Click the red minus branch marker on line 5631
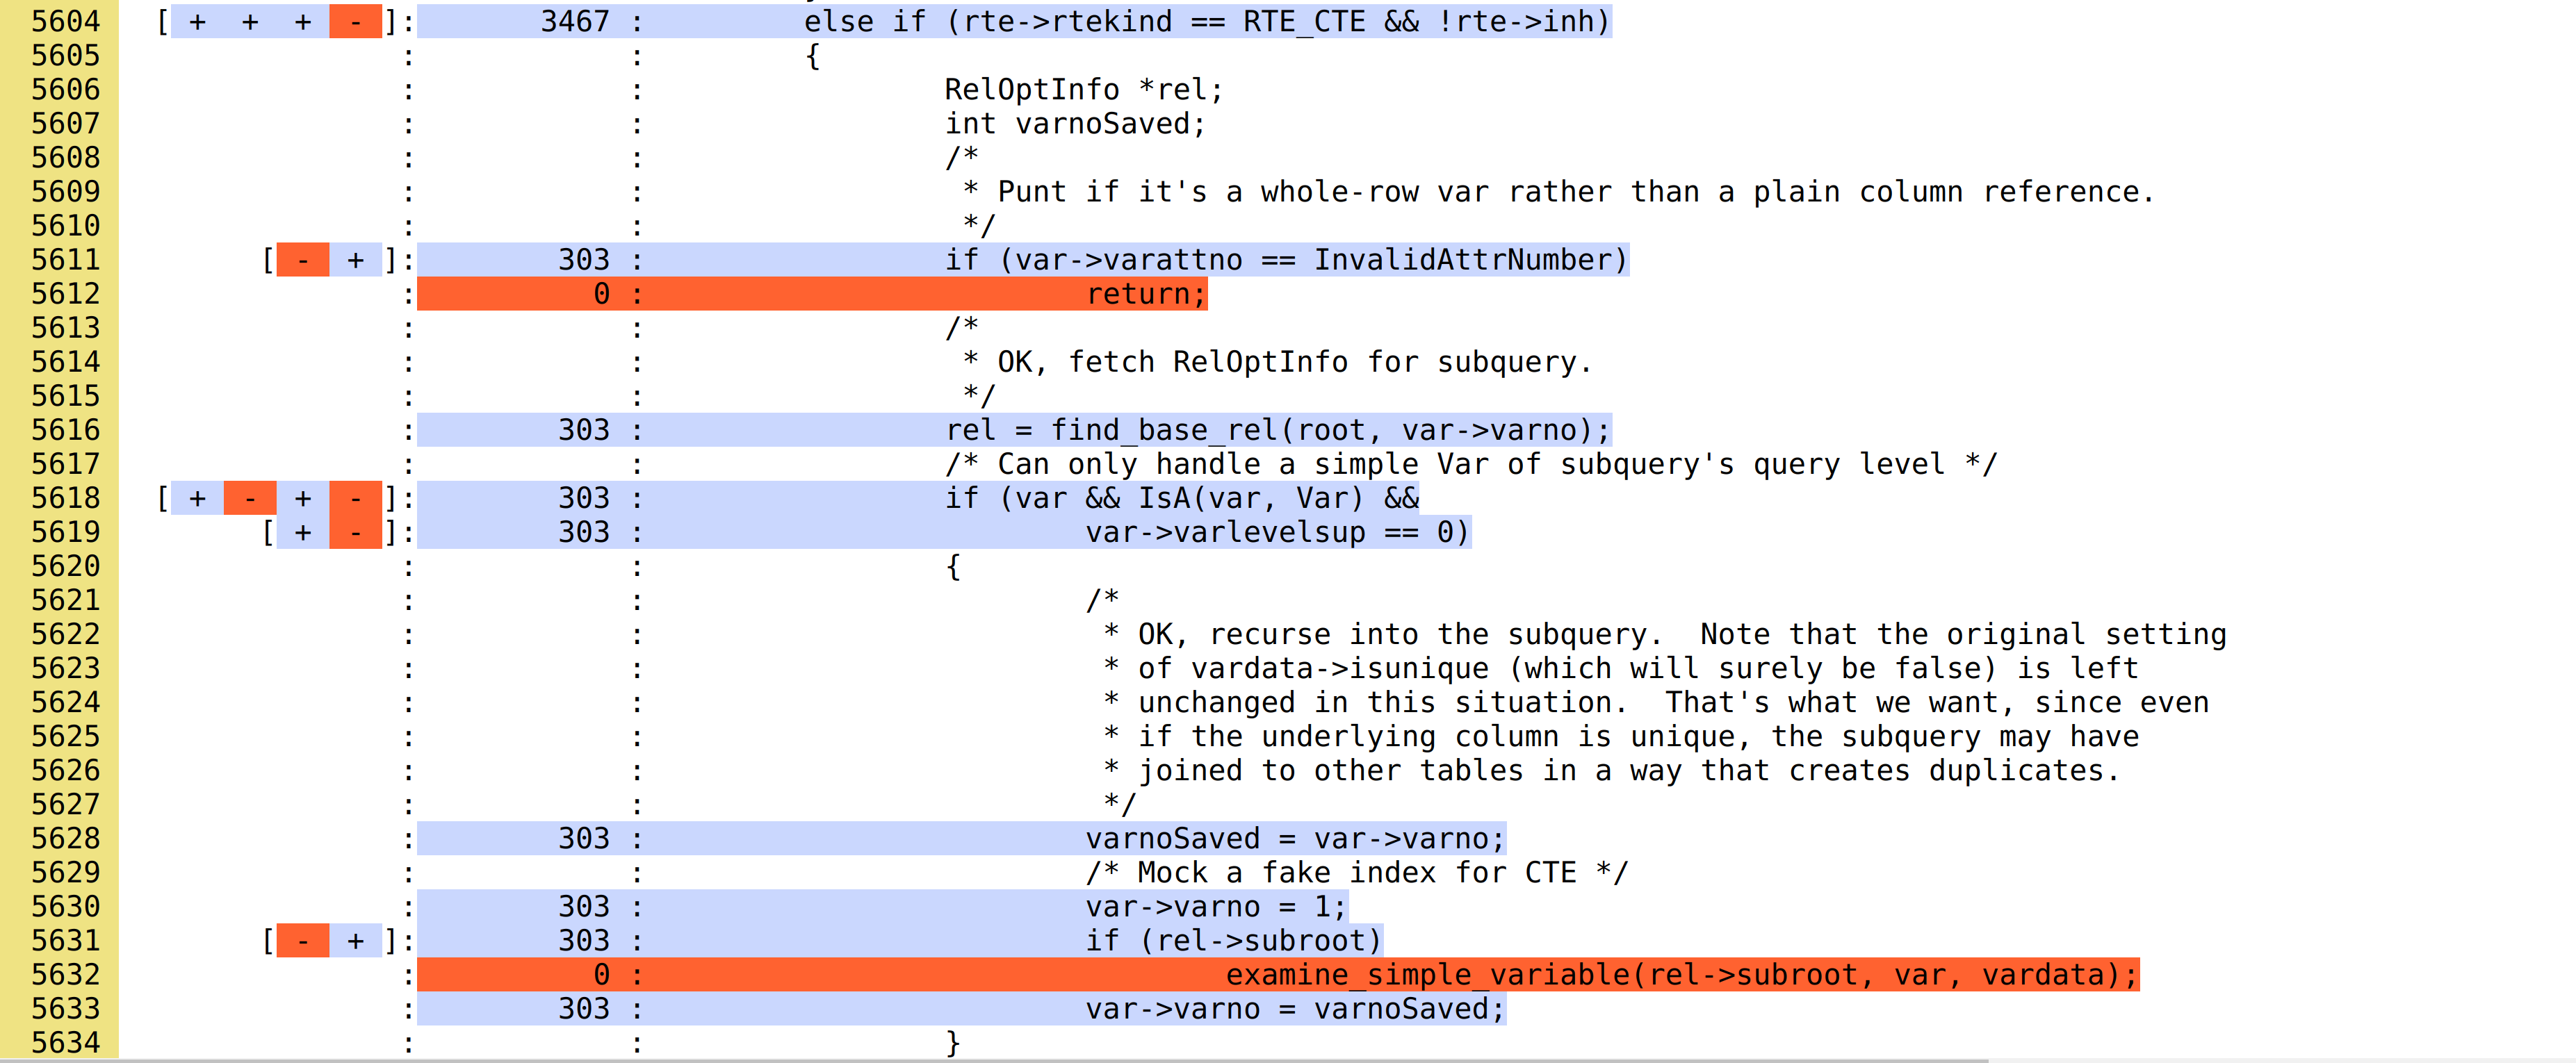 click(302, 941)
